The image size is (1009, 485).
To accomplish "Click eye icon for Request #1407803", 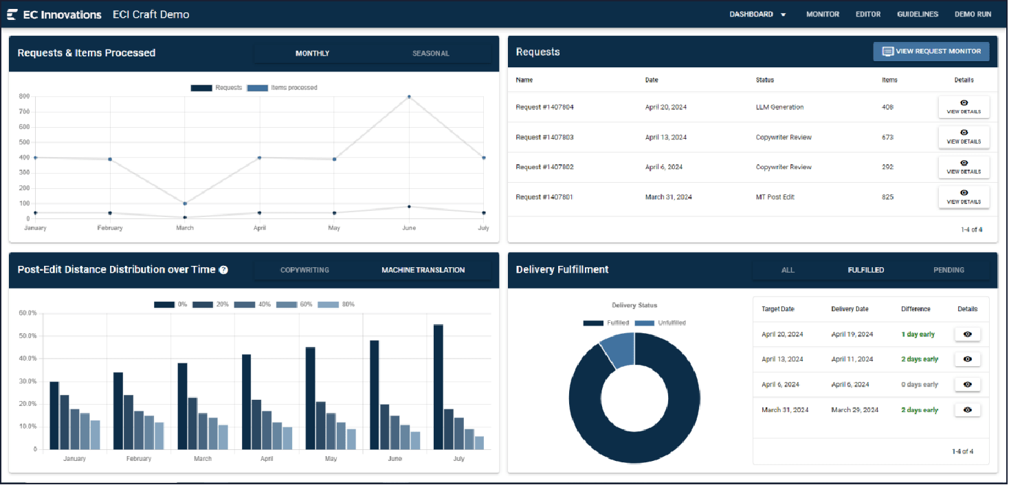I will pyautogui.click(x=964, y=133).
